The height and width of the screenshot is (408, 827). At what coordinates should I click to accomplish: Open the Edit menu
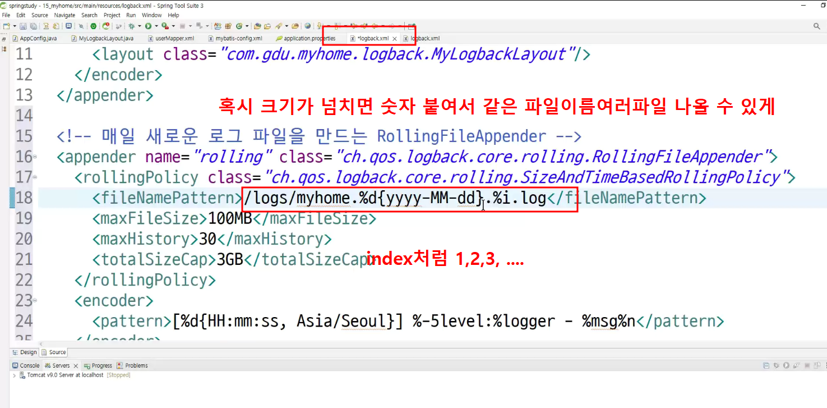pos(21,15)
